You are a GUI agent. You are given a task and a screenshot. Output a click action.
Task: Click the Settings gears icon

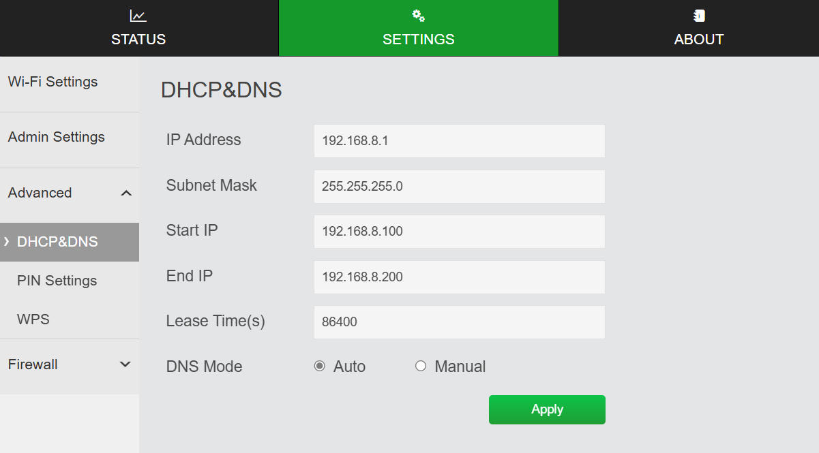419,16
